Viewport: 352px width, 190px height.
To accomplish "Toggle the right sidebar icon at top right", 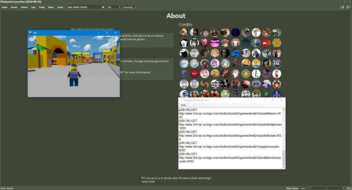I will [348, 7].
